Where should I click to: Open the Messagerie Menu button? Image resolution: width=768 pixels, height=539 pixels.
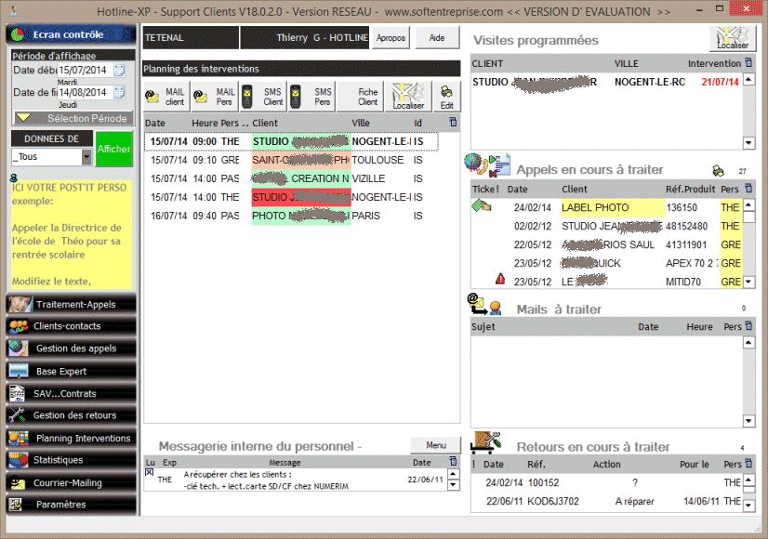pyautogui.click(x=435, y=445)
